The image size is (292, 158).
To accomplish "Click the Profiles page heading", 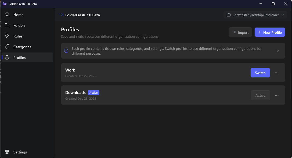I will (70, 29).
